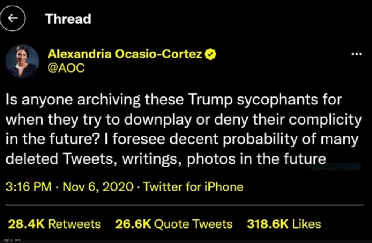This screenshot has width=372, height=243.
Task: Click the back arrow to exit the thread
Action: click(13, 18)
